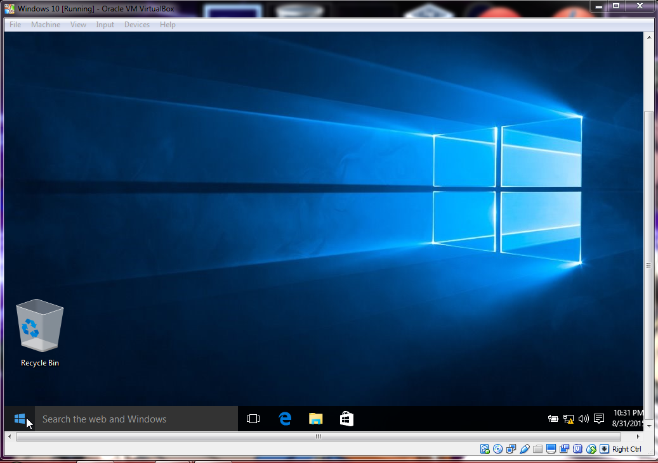658x463 pixels.
Task: Open the Help menu
Action: pyautogui.click(x=168, y=25)
